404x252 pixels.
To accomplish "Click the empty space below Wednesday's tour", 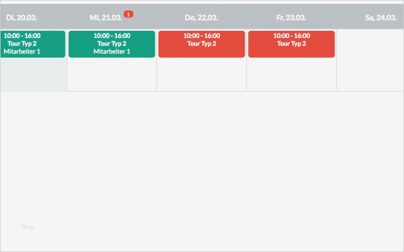I will pyautogui.click(x=112, y=74).
